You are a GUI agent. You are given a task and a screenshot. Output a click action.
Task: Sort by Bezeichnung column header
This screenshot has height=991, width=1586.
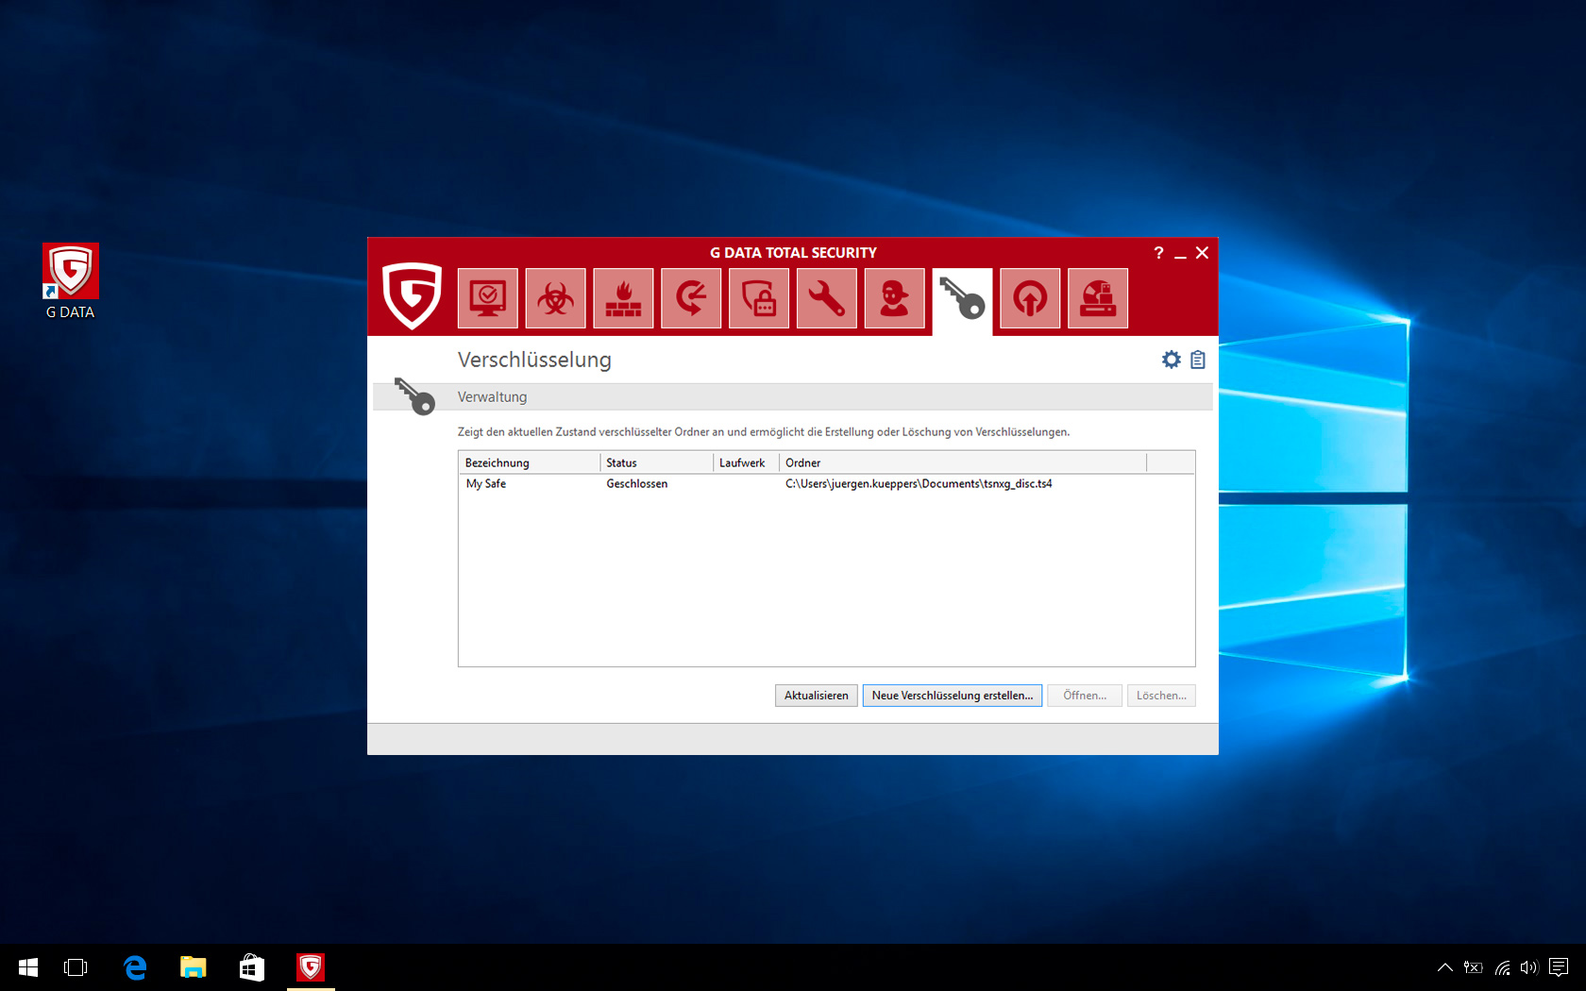pos(530,462)
